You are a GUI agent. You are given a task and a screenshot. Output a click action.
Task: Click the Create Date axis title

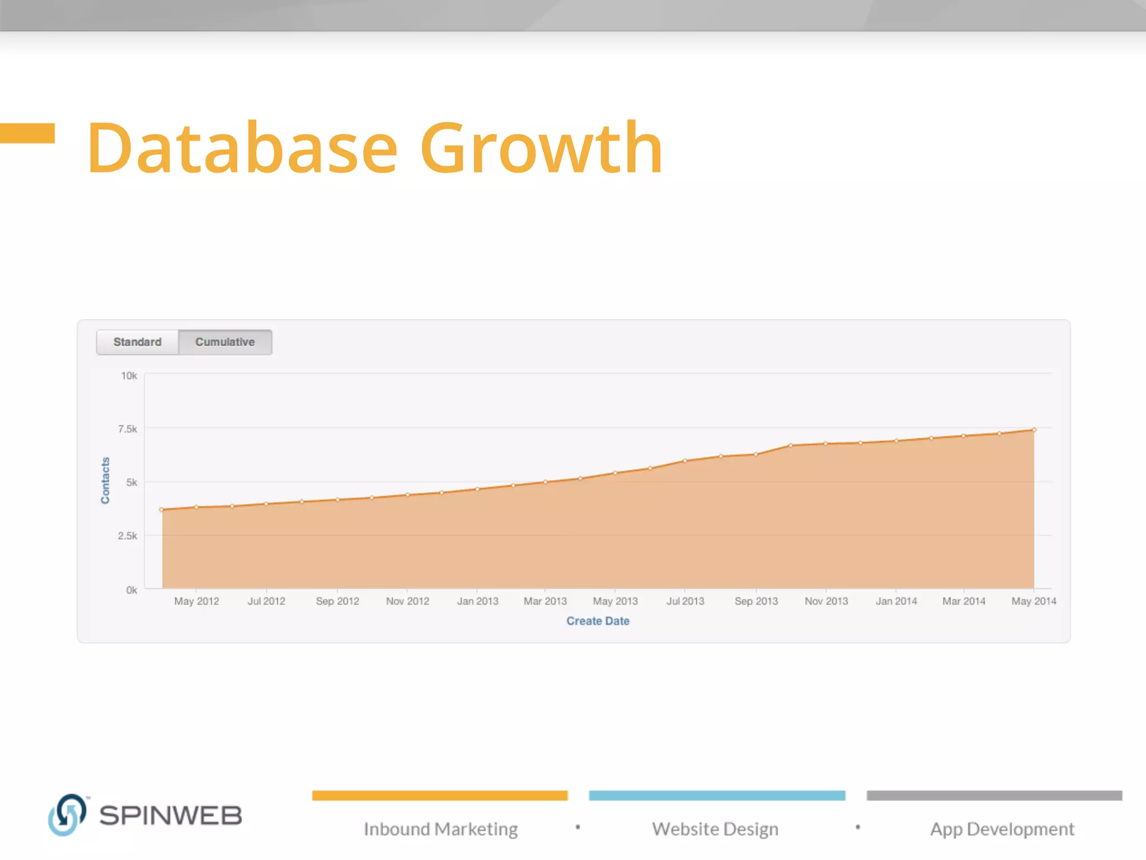pos(598,621)
